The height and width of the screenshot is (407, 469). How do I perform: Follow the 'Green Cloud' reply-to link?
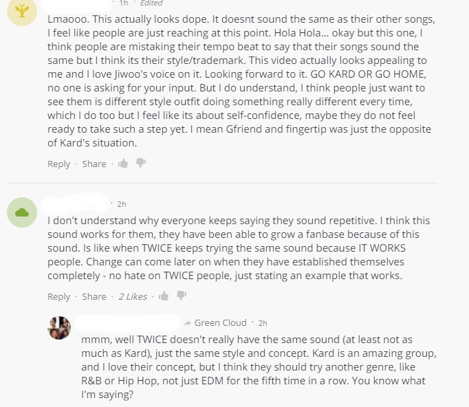pos(220,323)
